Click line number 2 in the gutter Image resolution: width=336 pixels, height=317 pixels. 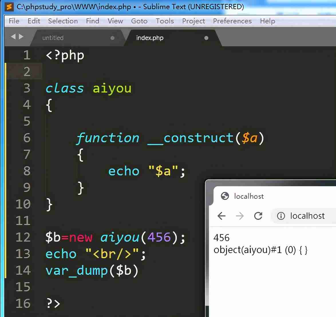pos(27,71)
